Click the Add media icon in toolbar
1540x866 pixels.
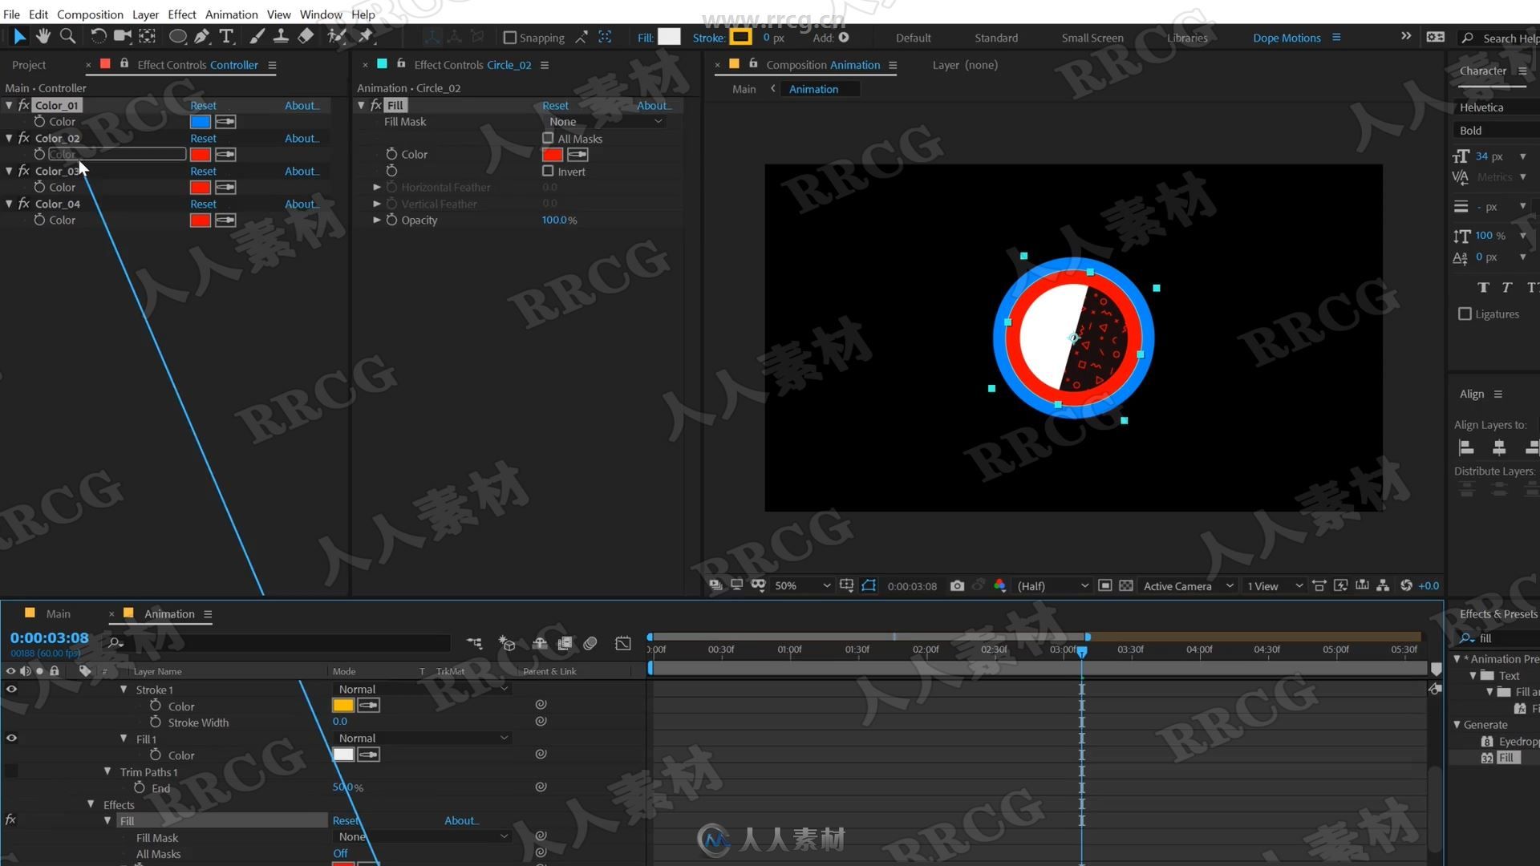pyautogui.click(x=843, y=37)
